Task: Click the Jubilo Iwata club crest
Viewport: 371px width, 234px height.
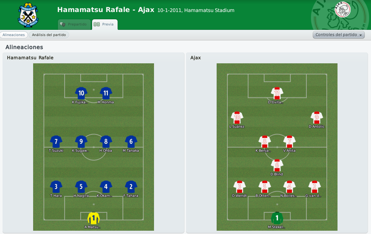Action: coord(28,15)
